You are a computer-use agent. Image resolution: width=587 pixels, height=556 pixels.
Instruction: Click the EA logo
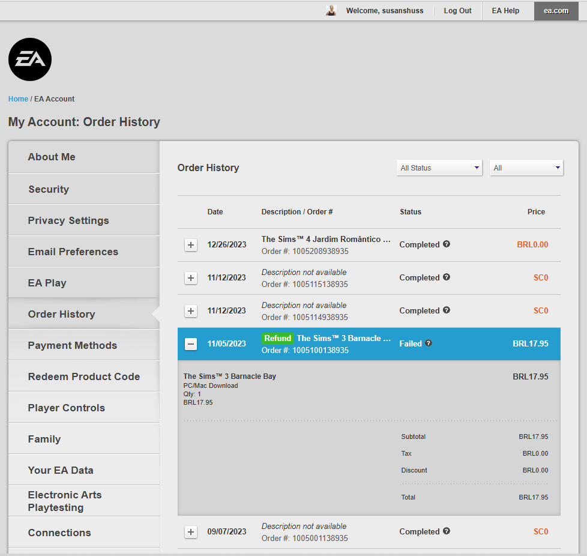(30, 59)
